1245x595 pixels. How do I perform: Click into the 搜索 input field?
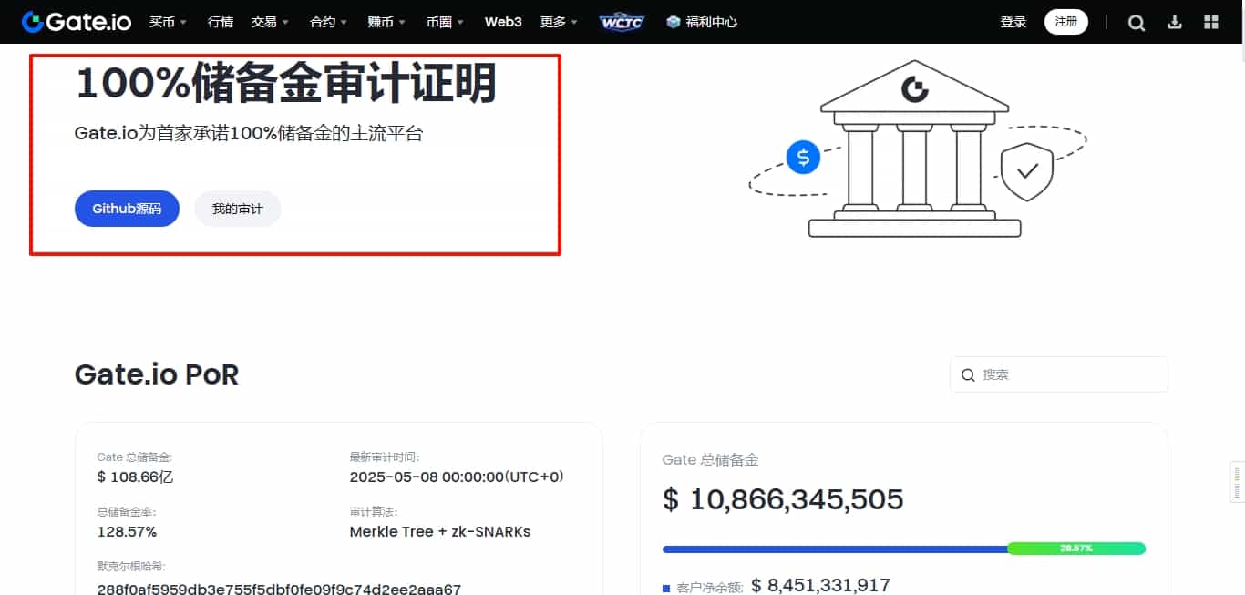click(1057, 374)
